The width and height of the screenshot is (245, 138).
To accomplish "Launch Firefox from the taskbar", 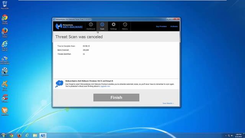I will [19, 135].
